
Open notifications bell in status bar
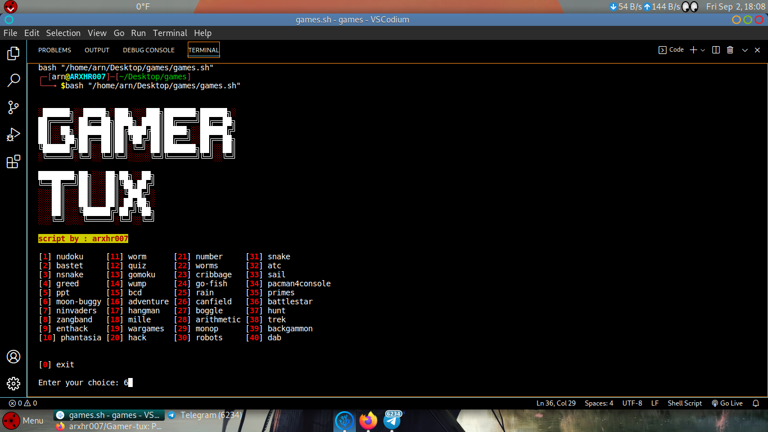point(756,403)
